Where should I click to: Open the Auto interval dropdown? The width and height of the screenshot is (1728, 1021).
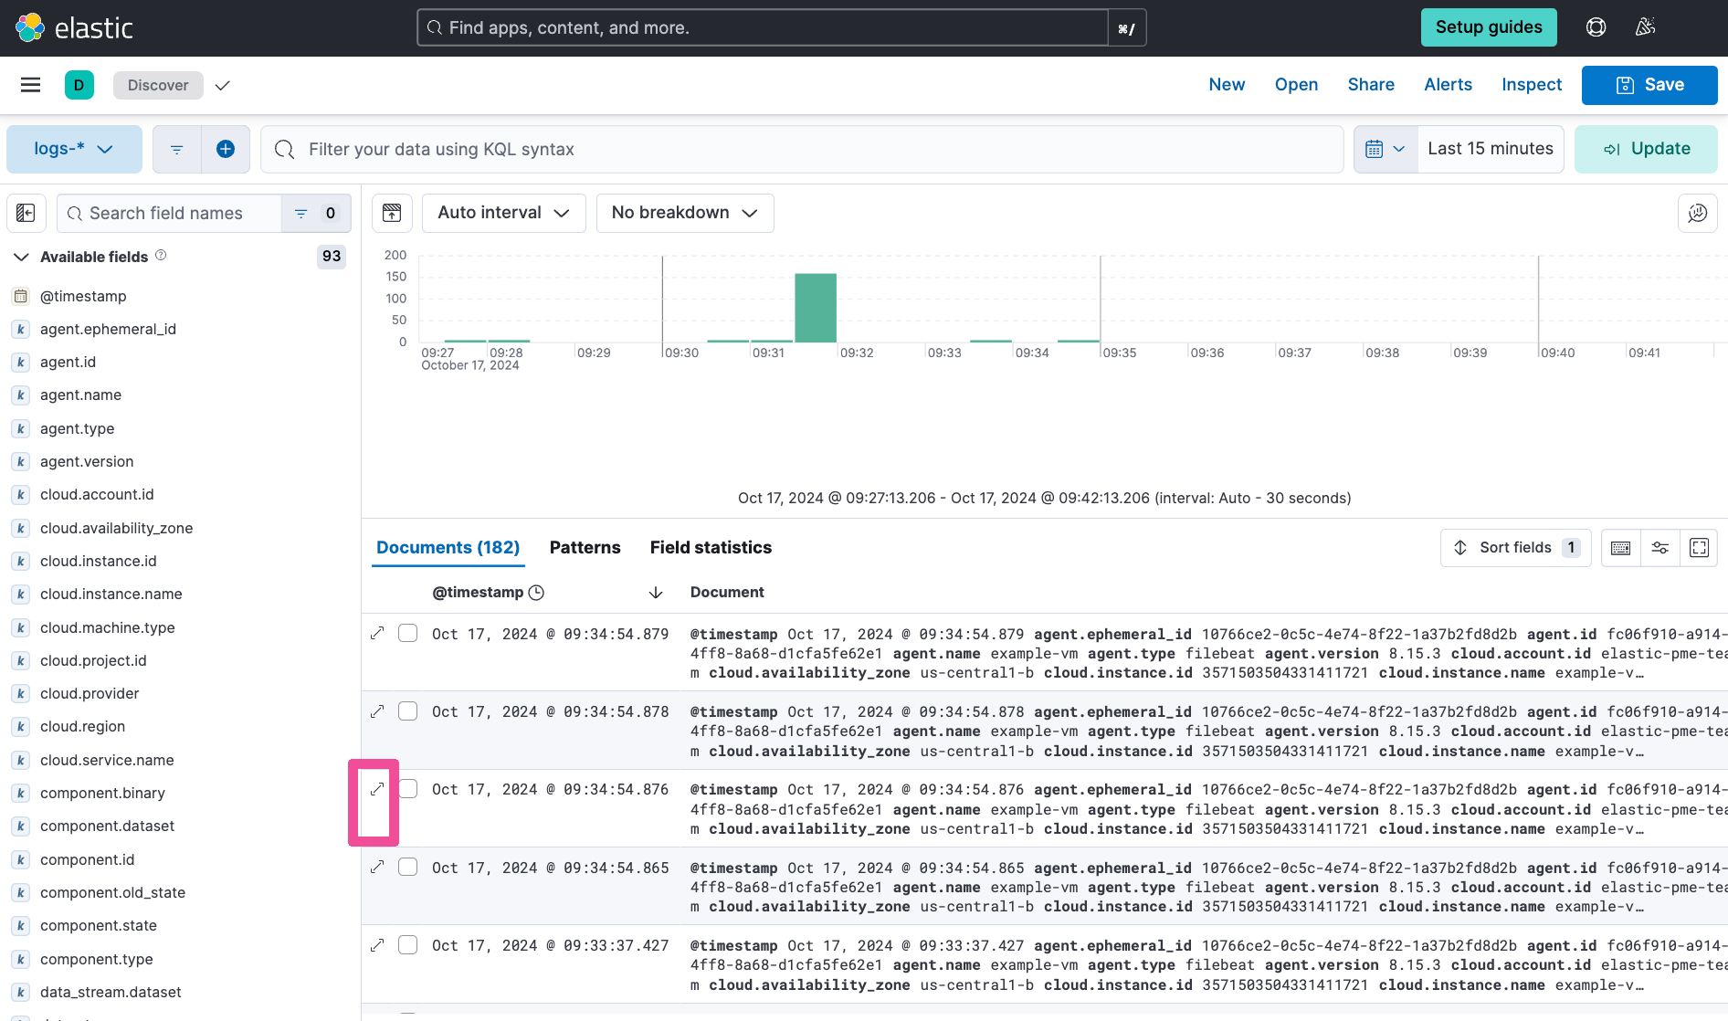point(504,213)
